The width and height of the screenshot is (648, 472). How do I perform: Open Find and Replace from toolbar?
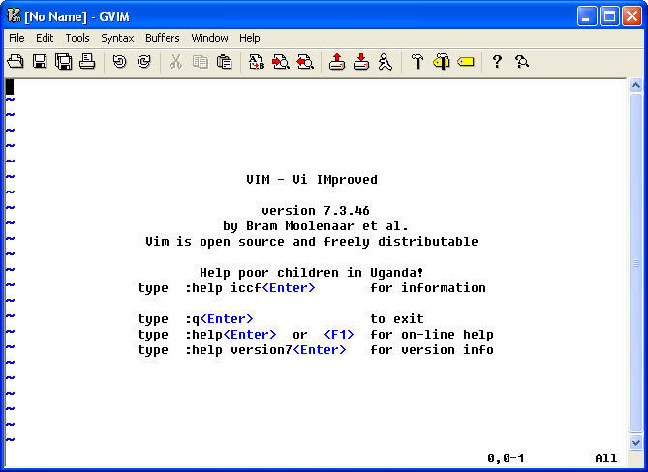coord(257,62)
